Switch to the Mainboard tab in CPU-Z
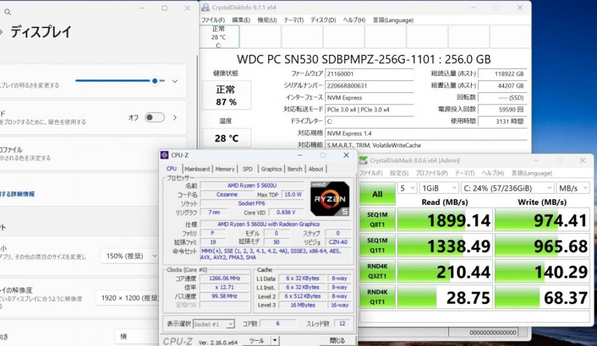The height and width of the screenshot is (346, 597). (197, 169)
